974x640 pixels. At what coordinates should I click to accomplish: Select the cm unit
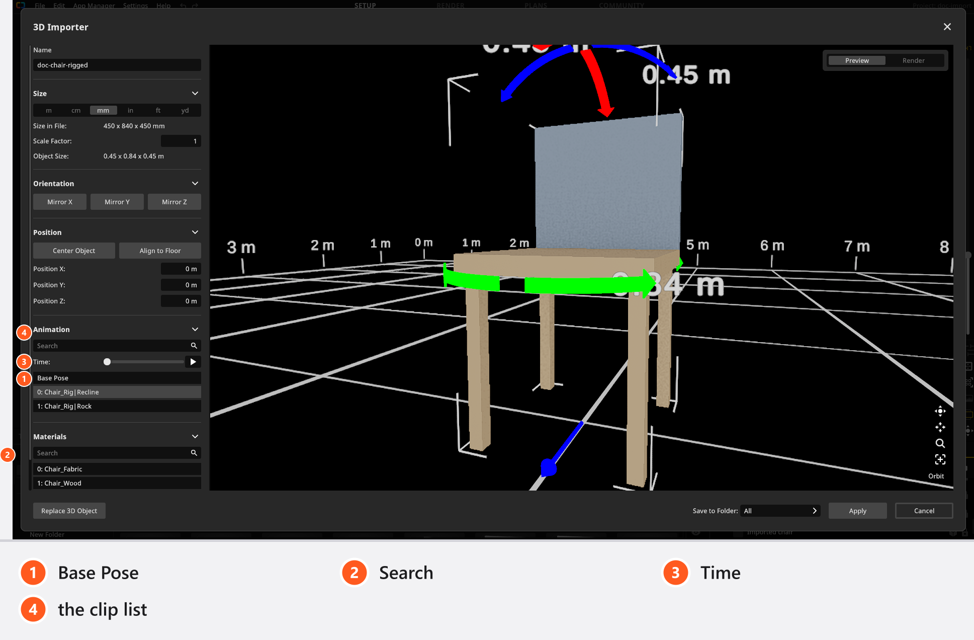point(76,110)
